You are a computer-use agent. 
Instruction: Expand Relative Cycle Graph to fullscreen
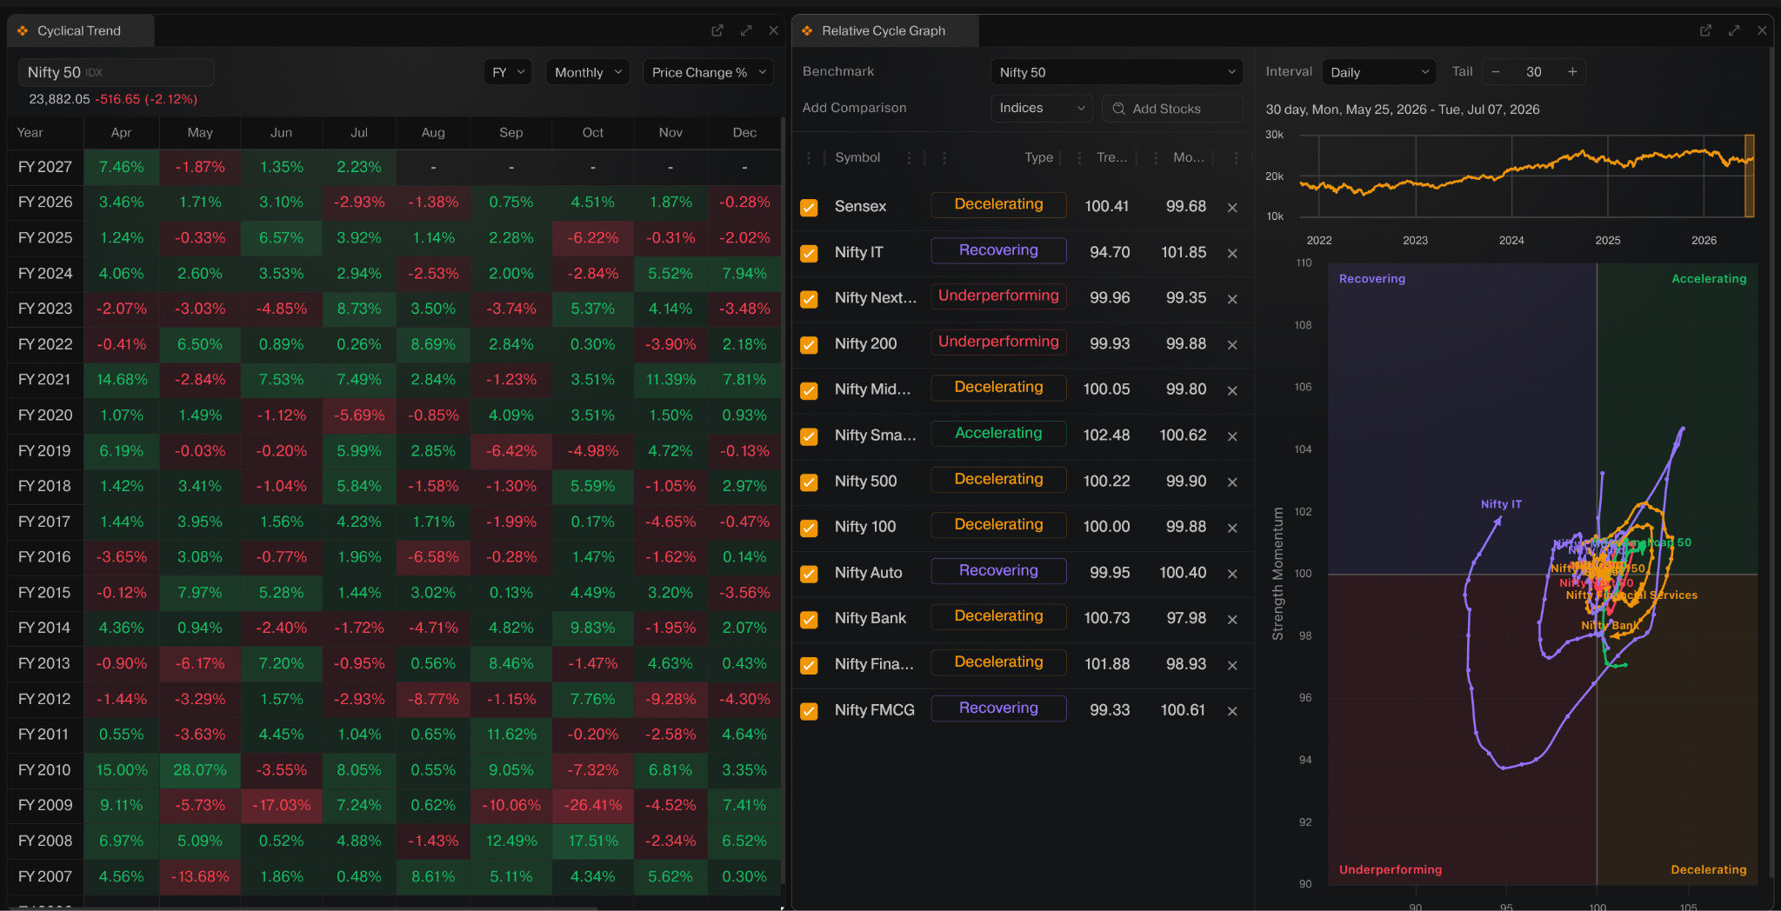(1734, 30)
